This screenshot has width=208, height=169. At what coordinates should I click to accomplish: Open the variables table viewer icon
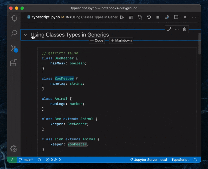[x=158, y=17]
